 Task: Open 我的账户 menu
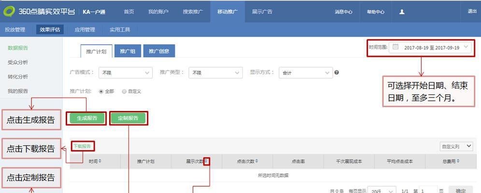pos(158,12)
